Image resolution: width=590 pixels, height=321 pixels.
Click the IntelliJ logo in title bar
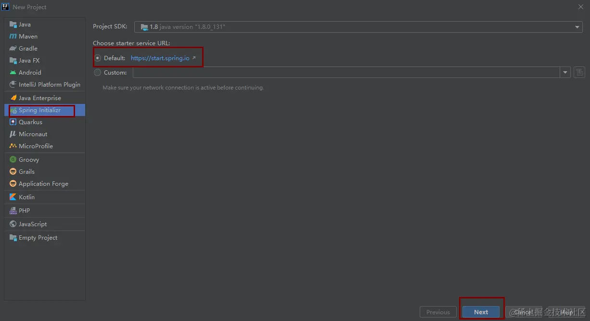(6, 7)
